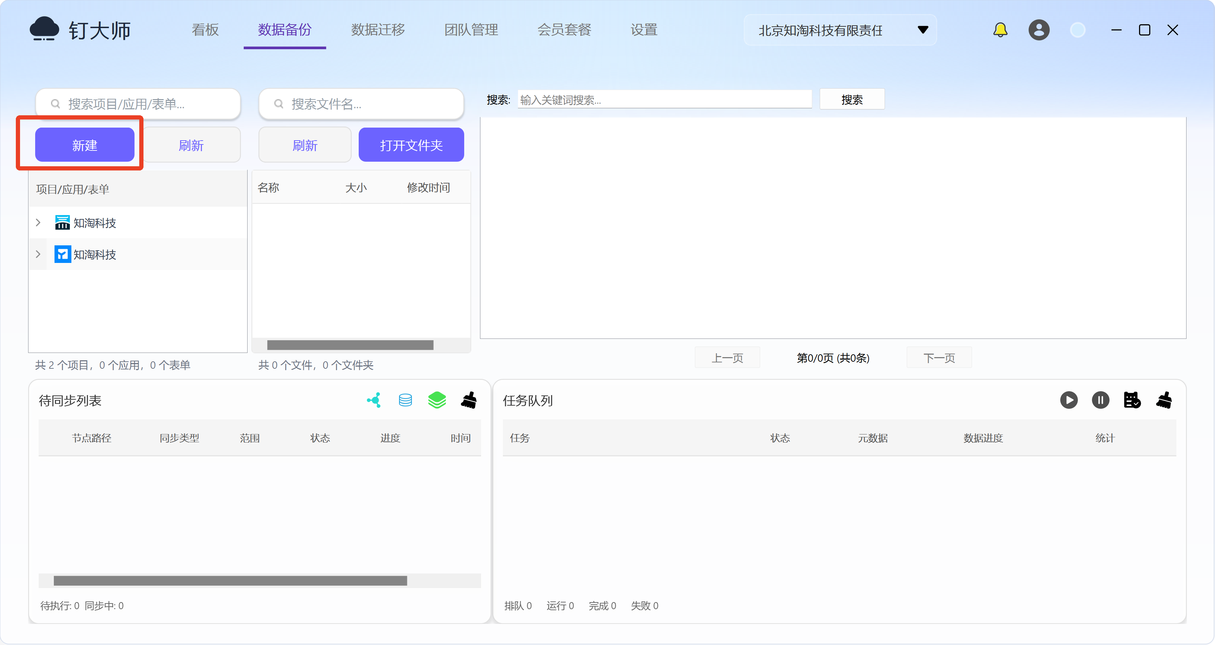Screen dimensions: 1215x645
Task: Select the 数据备份 tab
Action: [x=284, y=30]
